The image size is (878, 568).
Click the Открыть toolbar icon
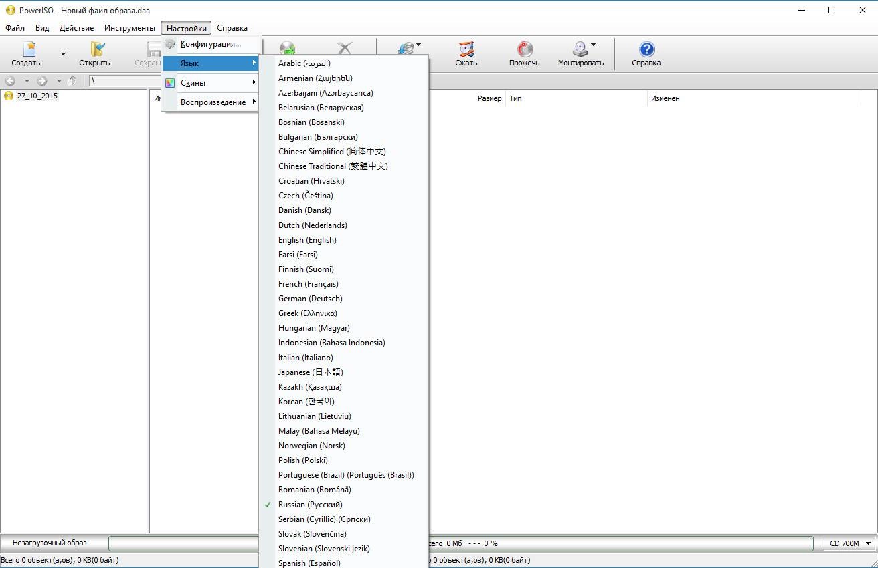tap(98, 49)
